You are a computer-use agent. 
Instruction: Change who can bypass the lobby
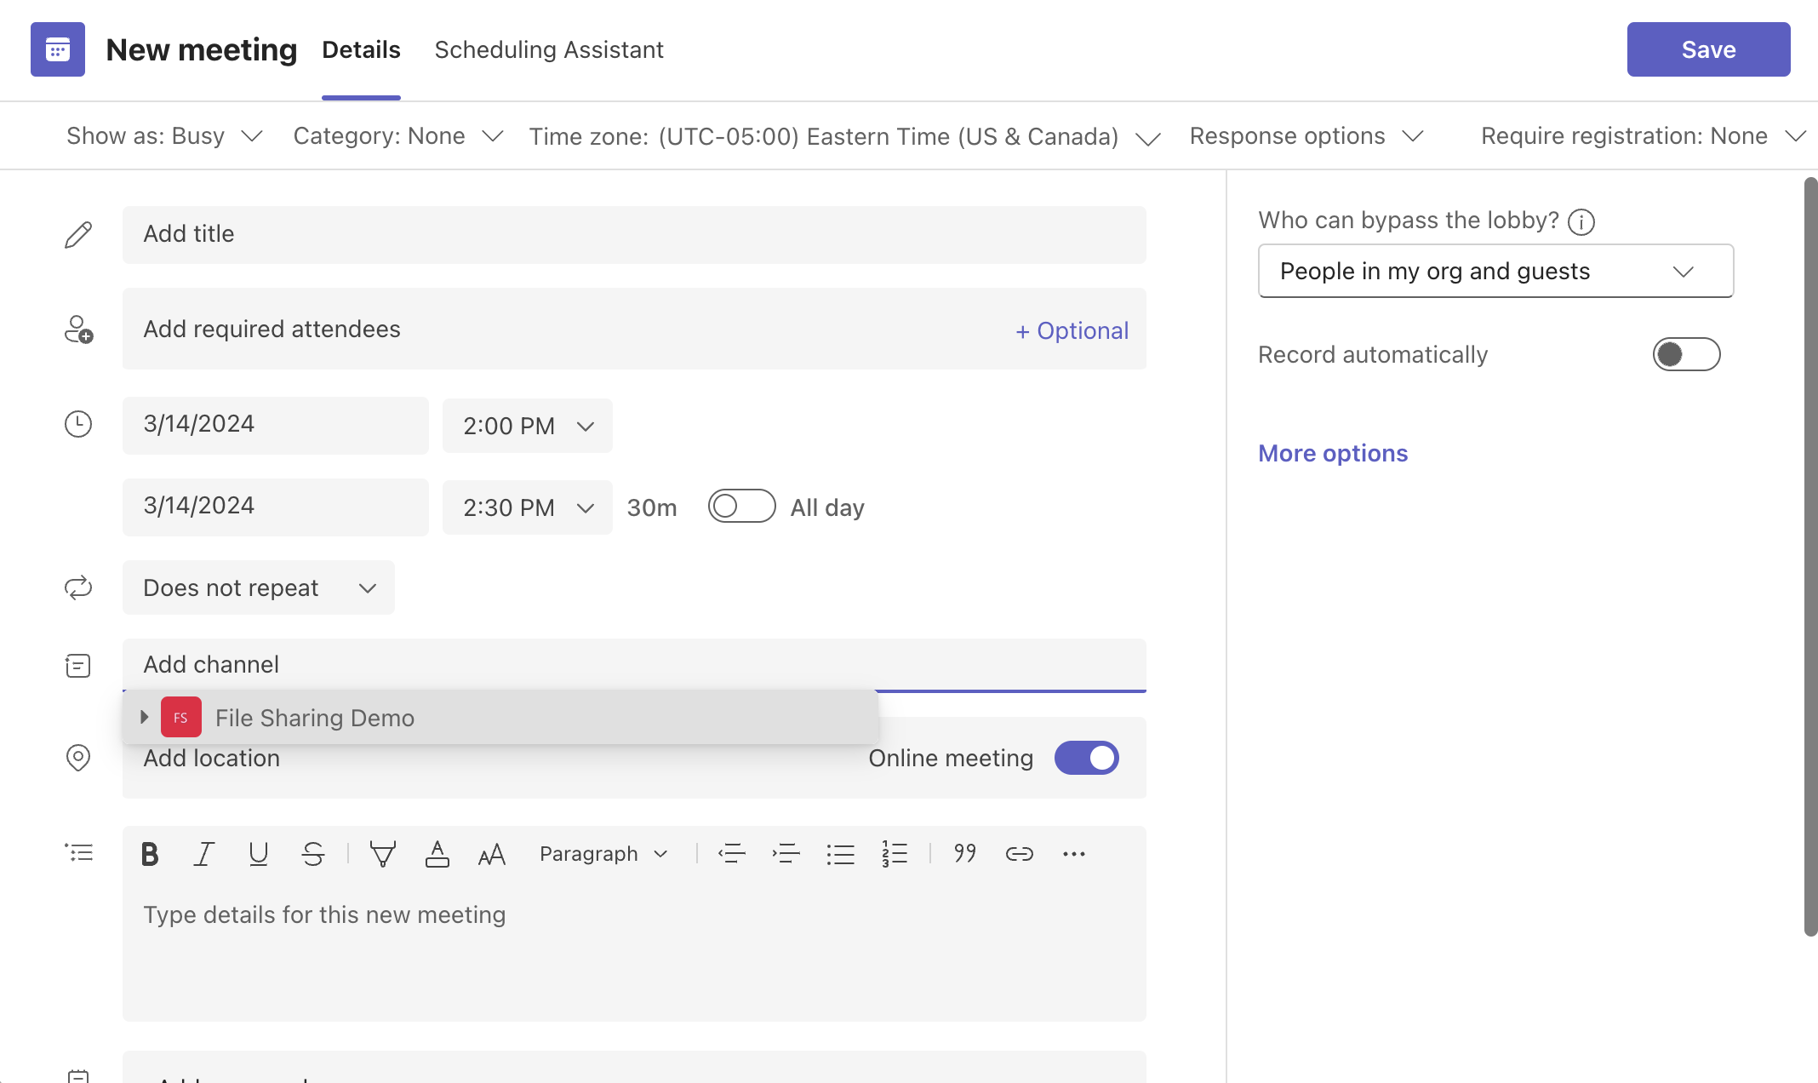click(1495, 271)
